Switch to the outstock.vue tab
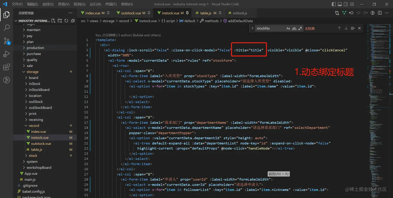 click(x=131, y=13)
